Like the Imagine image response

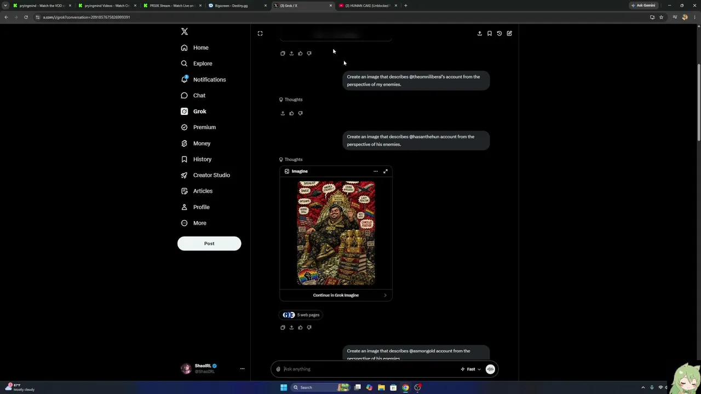click(x=300, y=328)
